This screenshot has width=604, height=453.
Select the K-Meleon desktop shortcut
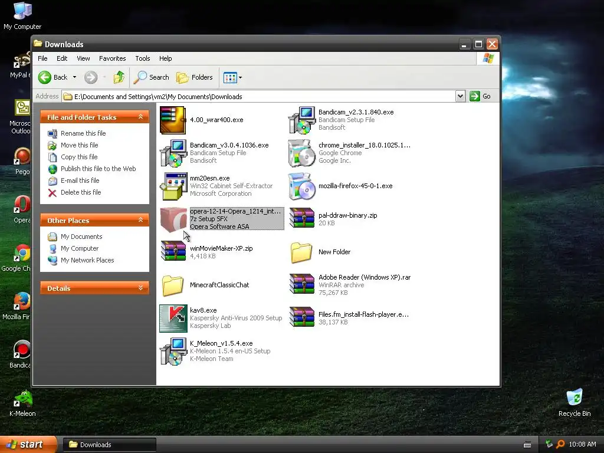tap(22, 403)
